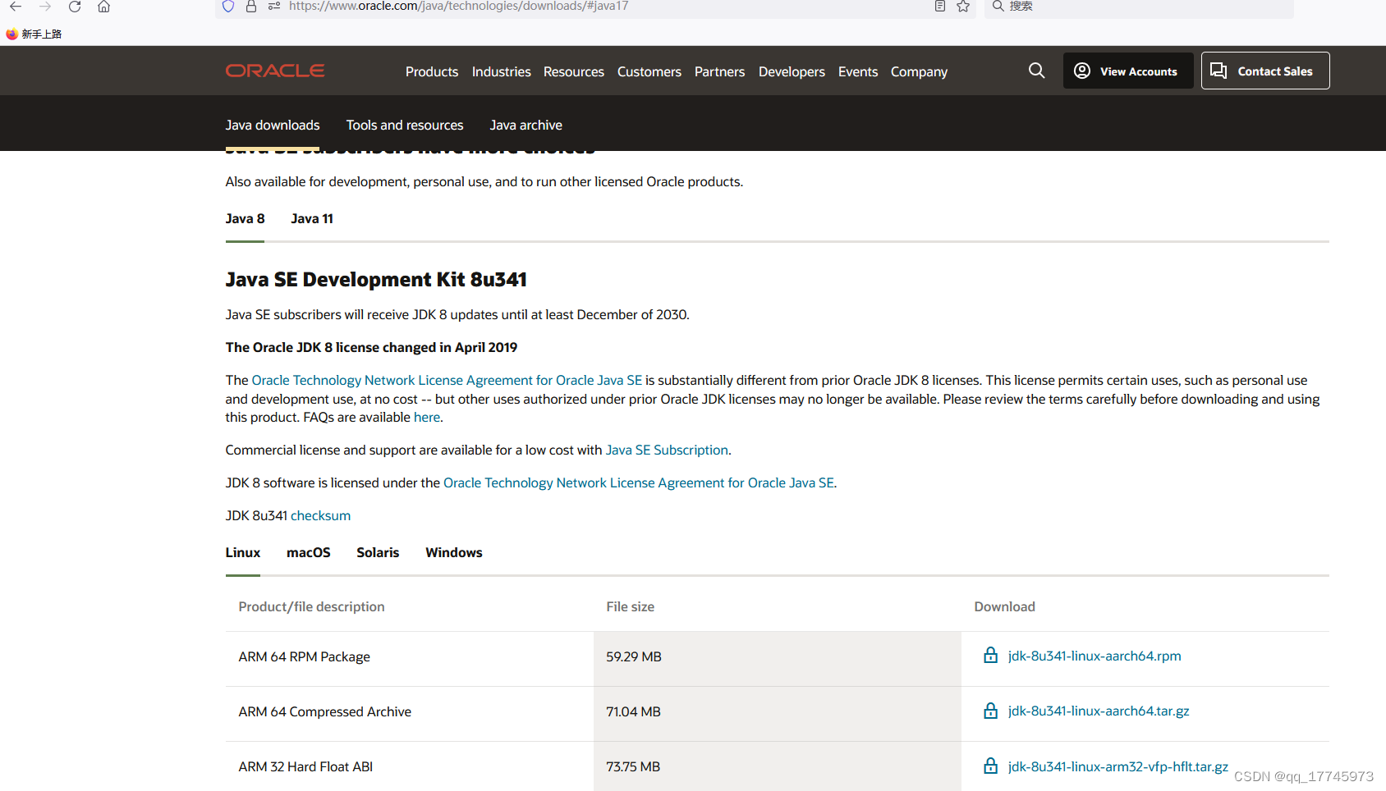Open the Company menu
This screenshot has height=791, width=1386.
point(919,71)
